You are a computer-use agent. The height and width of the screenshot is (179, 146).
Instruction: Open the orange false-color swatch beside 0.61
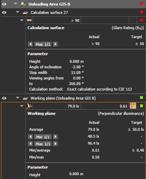(133, 106)
